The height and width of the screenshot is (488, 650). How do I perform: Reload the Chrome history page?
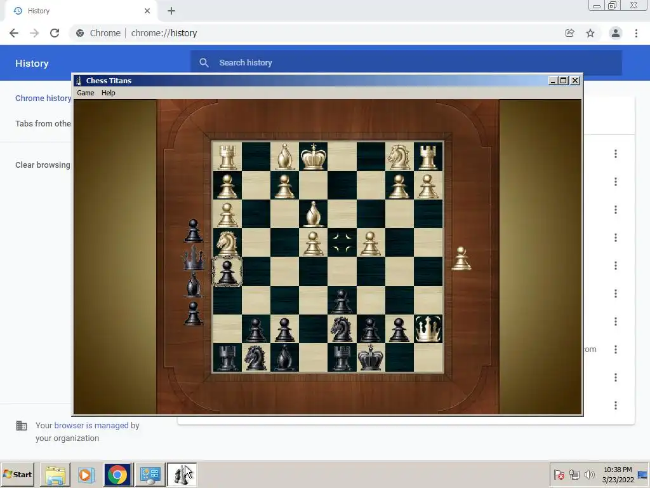(x=55, y=33)
